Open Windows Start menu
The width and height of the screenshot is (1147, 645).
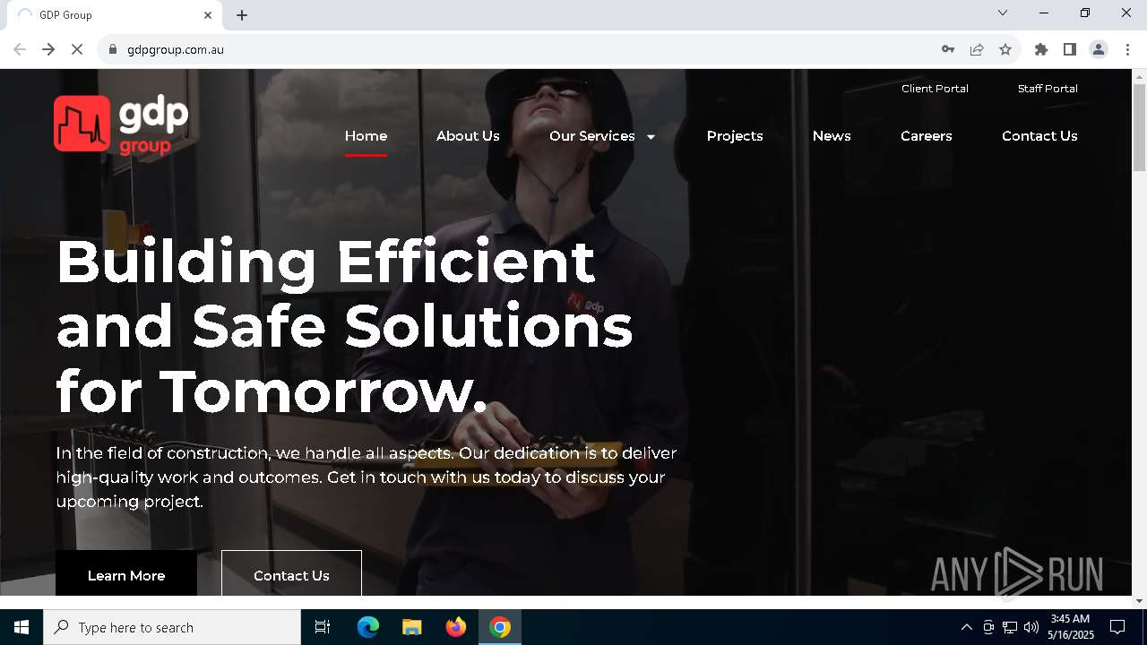22,627
